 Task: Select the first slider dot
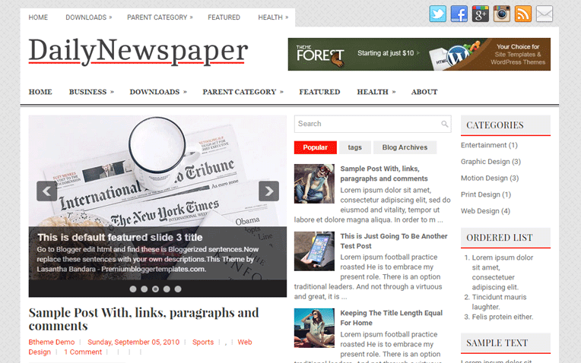coord(133,289)
